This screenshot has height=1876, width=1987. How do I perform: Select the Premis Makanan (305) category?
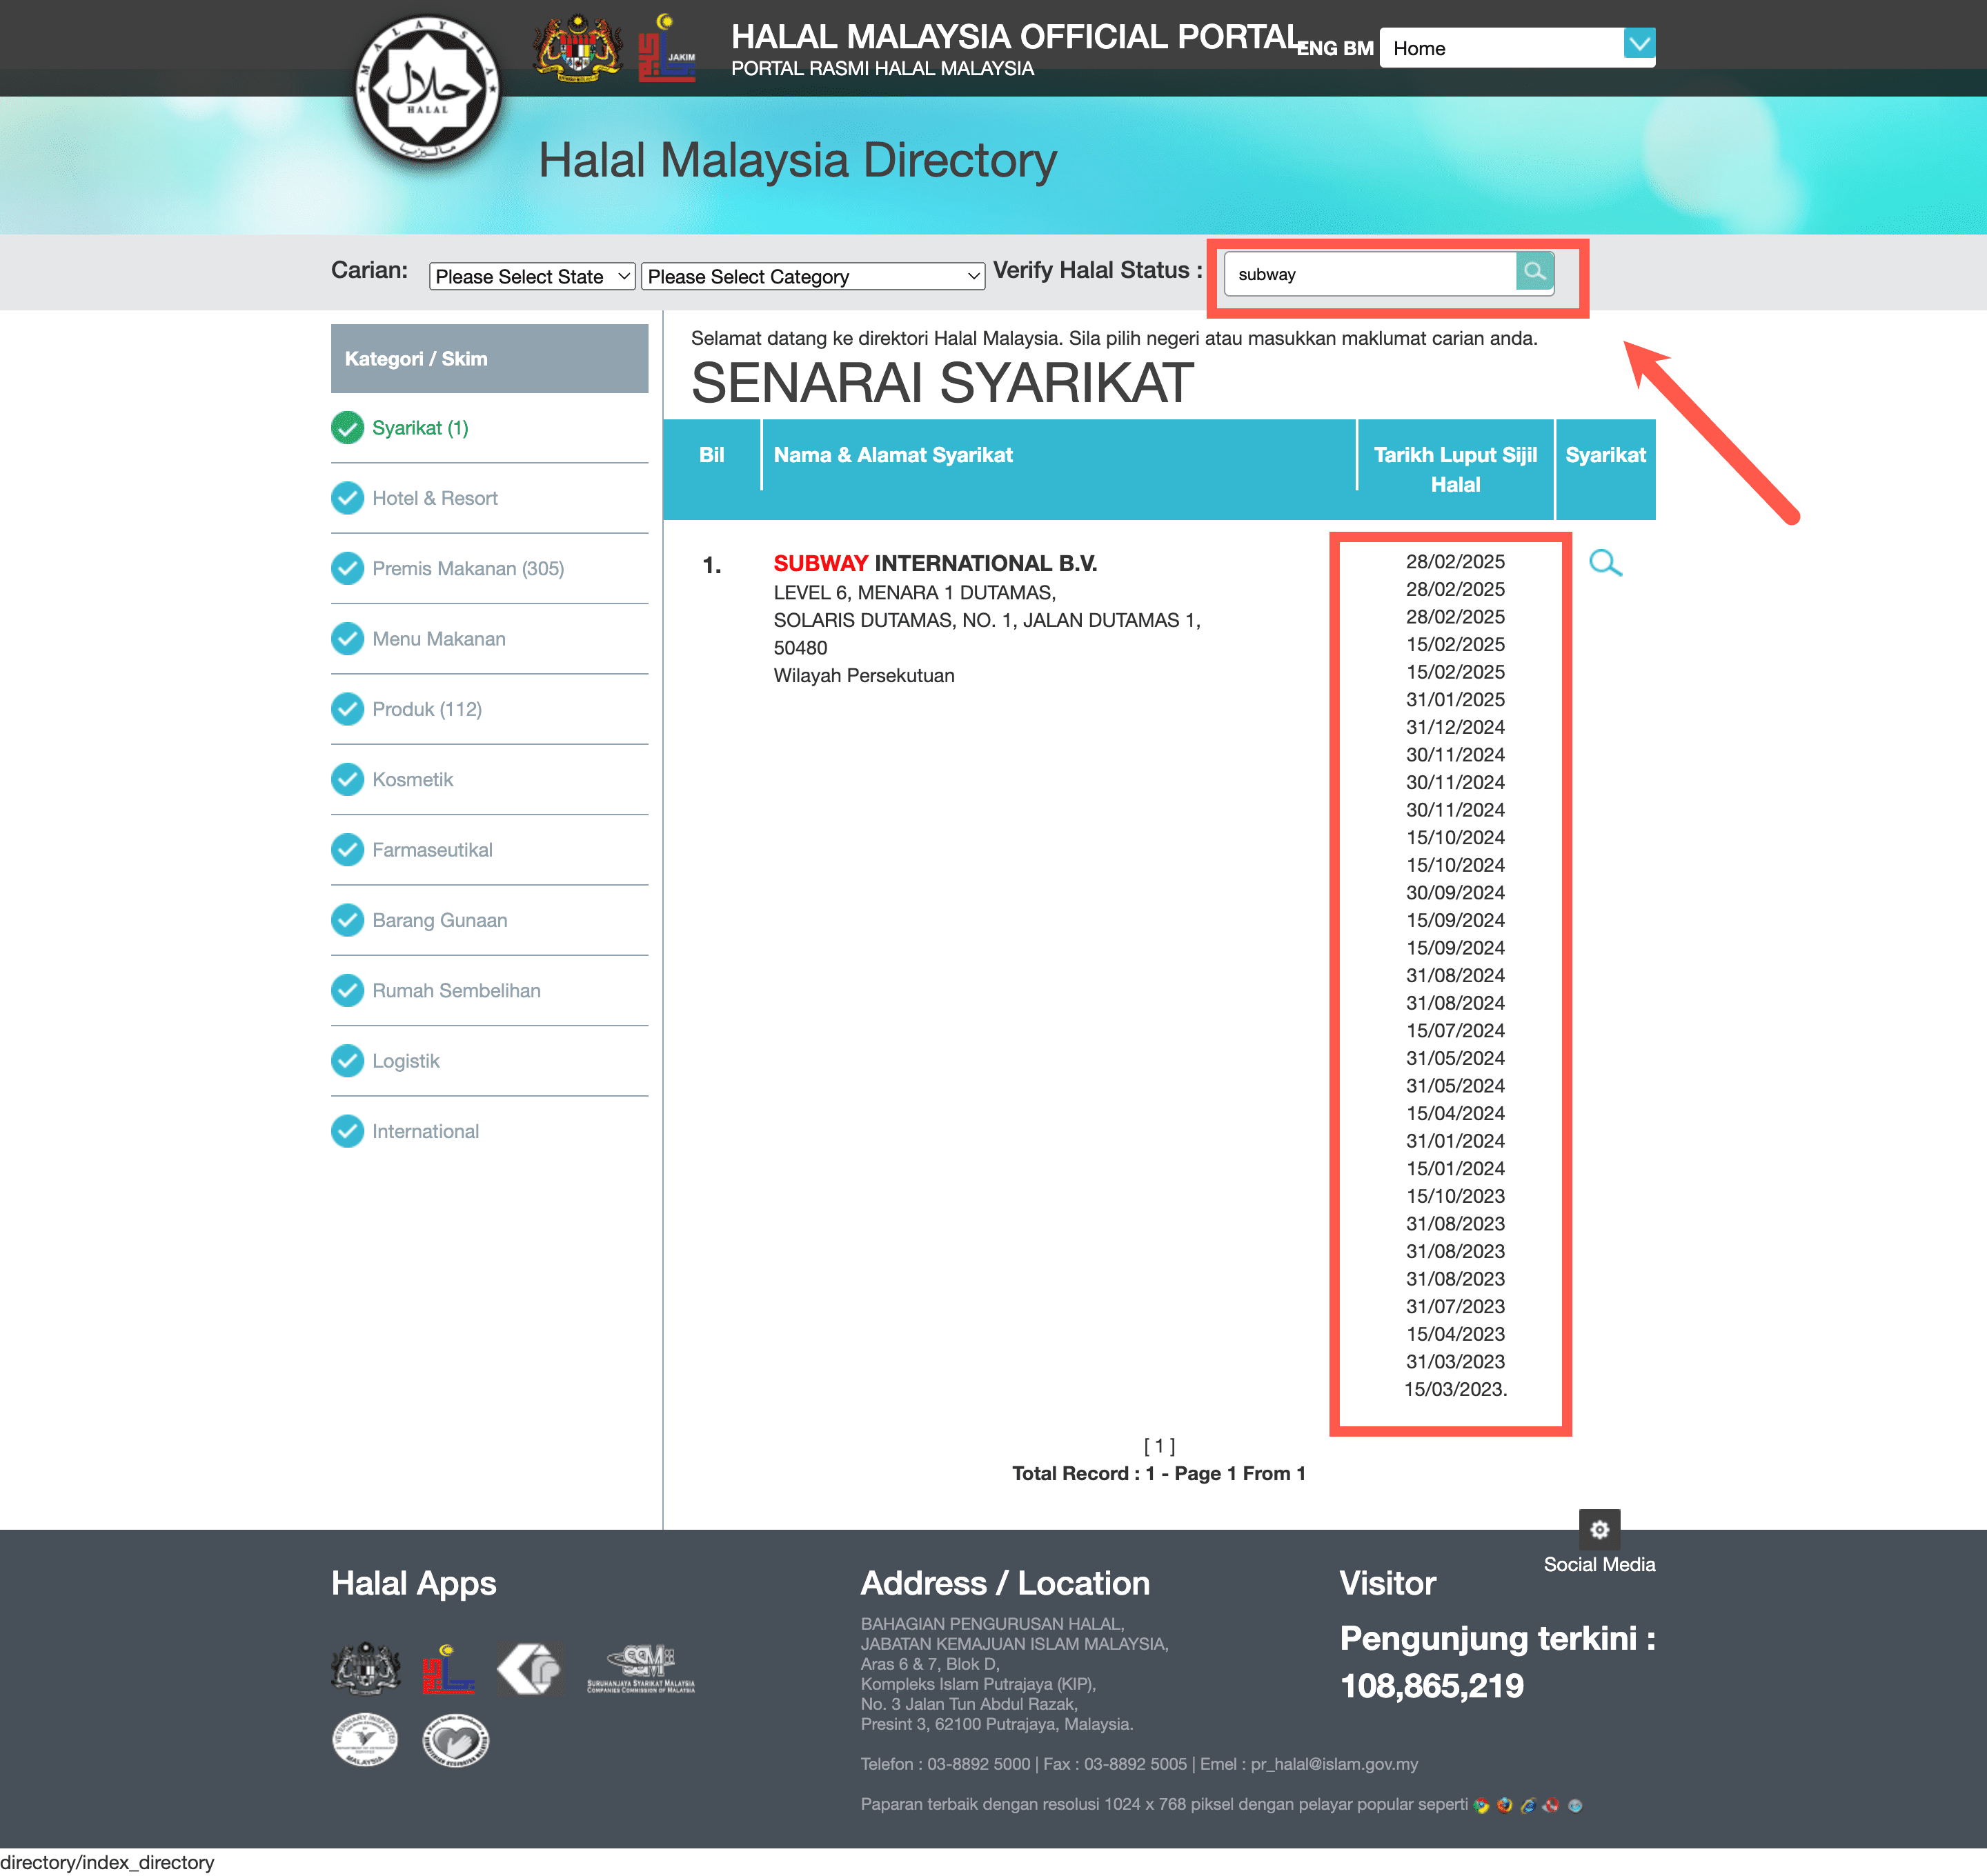coord(468,568)
